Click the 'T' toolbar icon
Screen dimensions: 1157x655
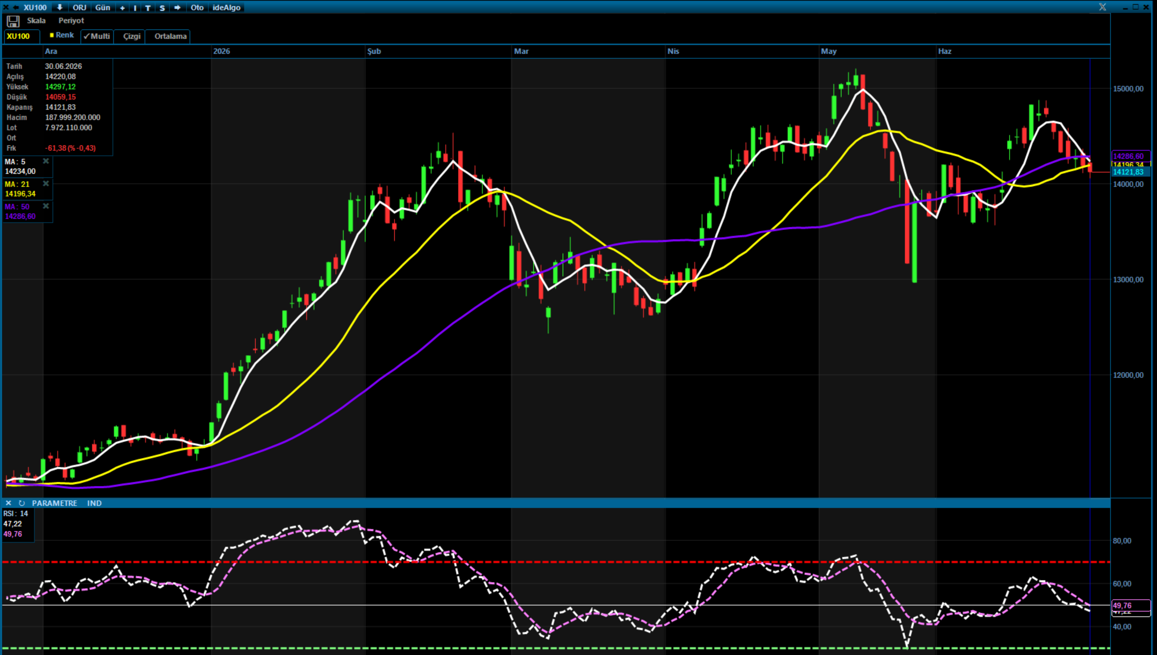(x=148, y=8)
